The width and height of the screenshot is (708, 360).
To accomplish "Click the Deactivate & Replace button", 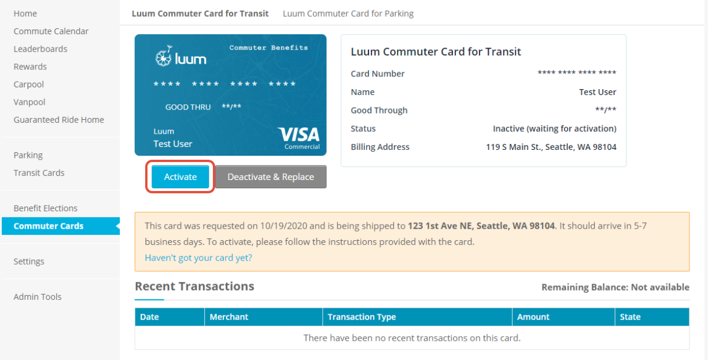I will point(271,177).
